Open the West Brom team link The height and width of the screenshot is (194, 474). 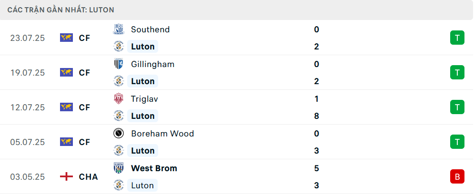point(154,168)
